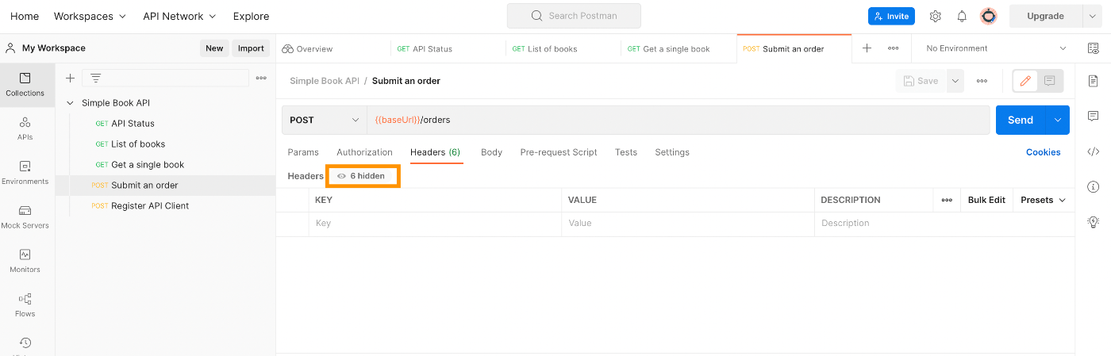
Task: Switch to the Headers (6) tab
Action: coord(435,152)
